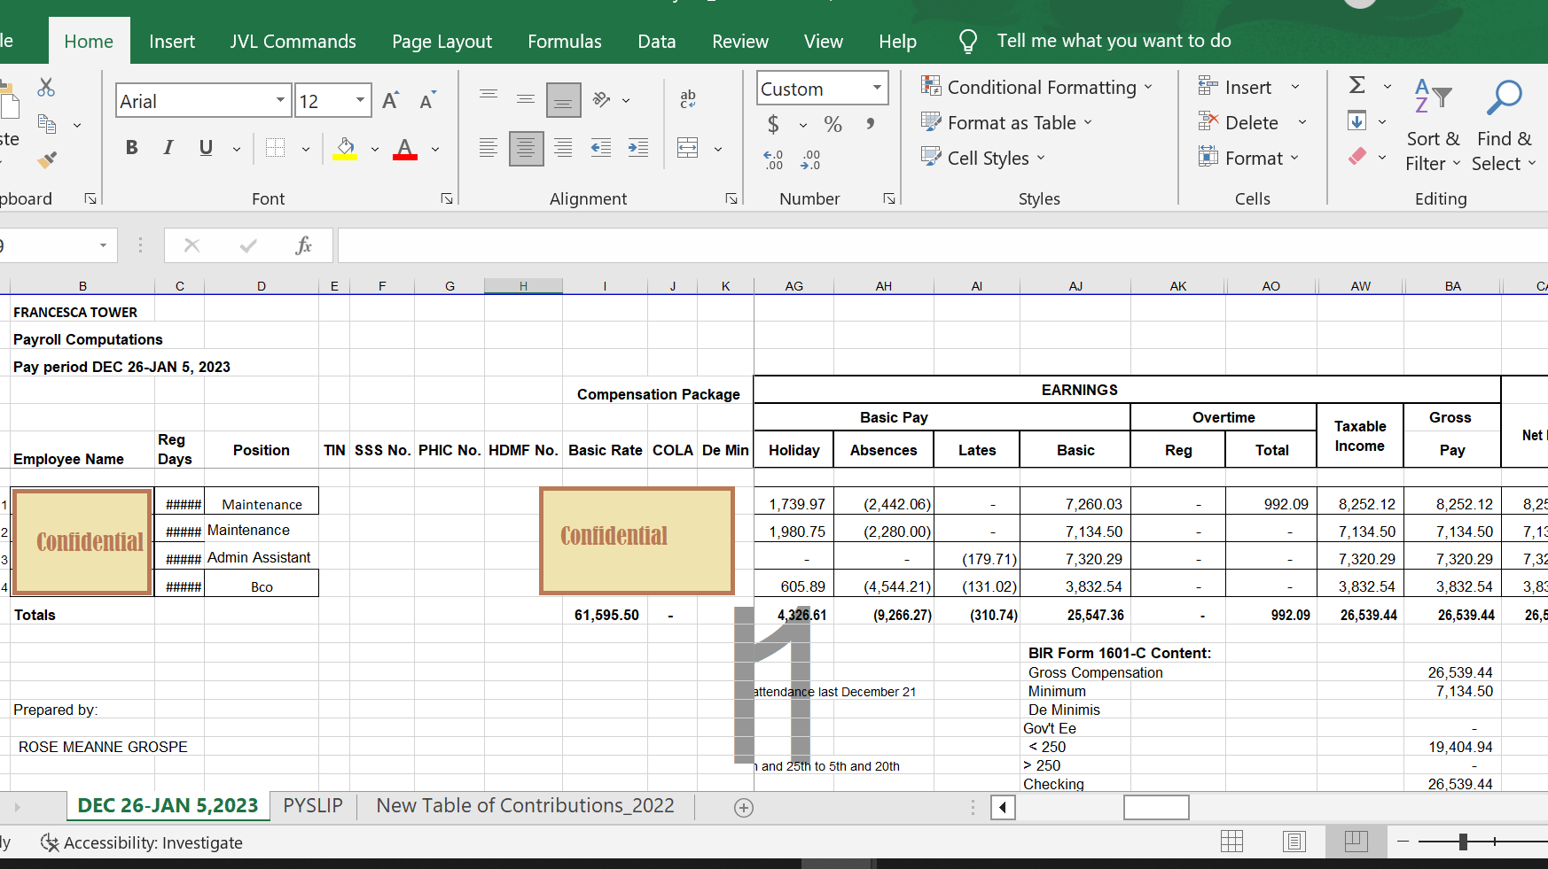Apply Percent Style
This screenshot has height=869, width=1548.
[x=833, y=124]
